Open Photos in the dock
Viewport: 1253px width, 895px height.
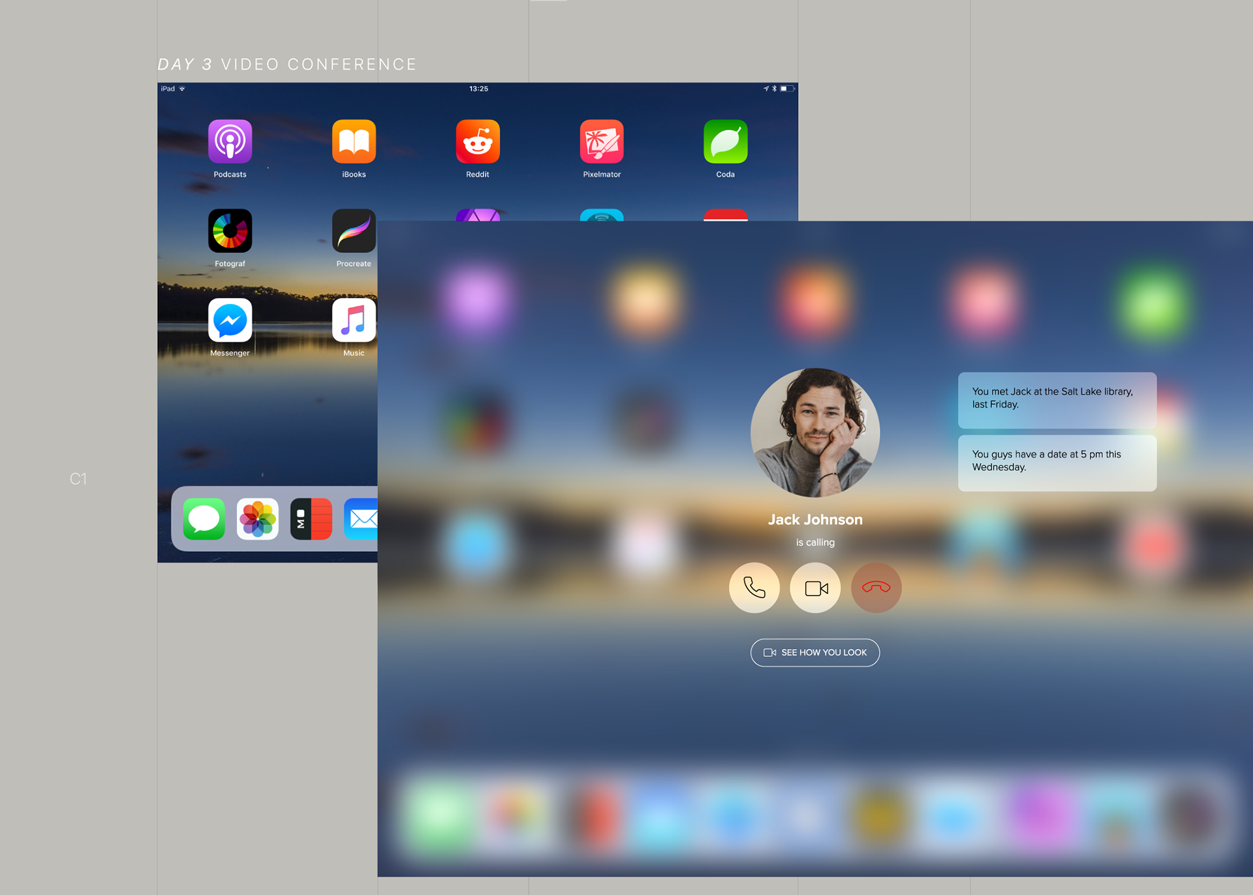[258, 519]
